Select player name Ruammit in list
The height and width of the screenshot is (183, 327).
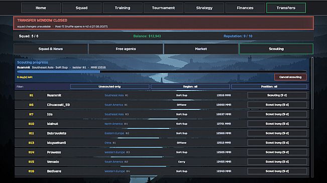(x=54, y=95)
